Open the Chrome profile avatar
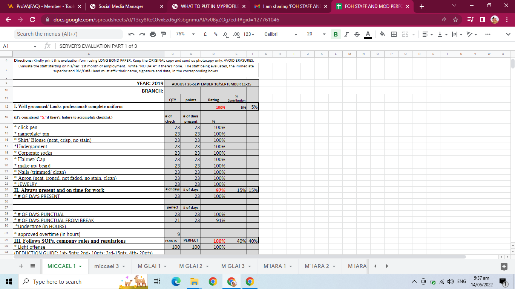This screenshot has height=289, width=515. pos(494,20)
